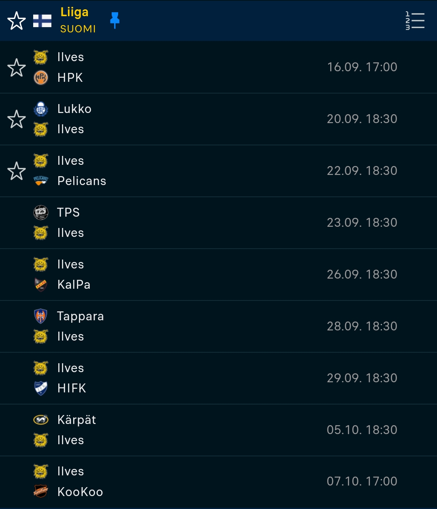Click the KooKoo team logo
Viewport: 437px width, 509px height.
(x=40, y=492)
